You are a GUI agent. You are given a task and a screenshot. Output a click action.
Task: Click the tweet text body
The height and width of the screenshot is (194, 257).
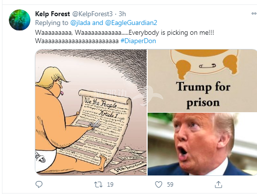(x=125, y=37)
